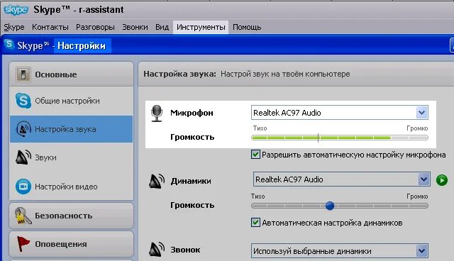Image resolution: width=454 pixels, height=261 pixels.
Task: Open the Звуки settings page
Action: coord(72,157)
